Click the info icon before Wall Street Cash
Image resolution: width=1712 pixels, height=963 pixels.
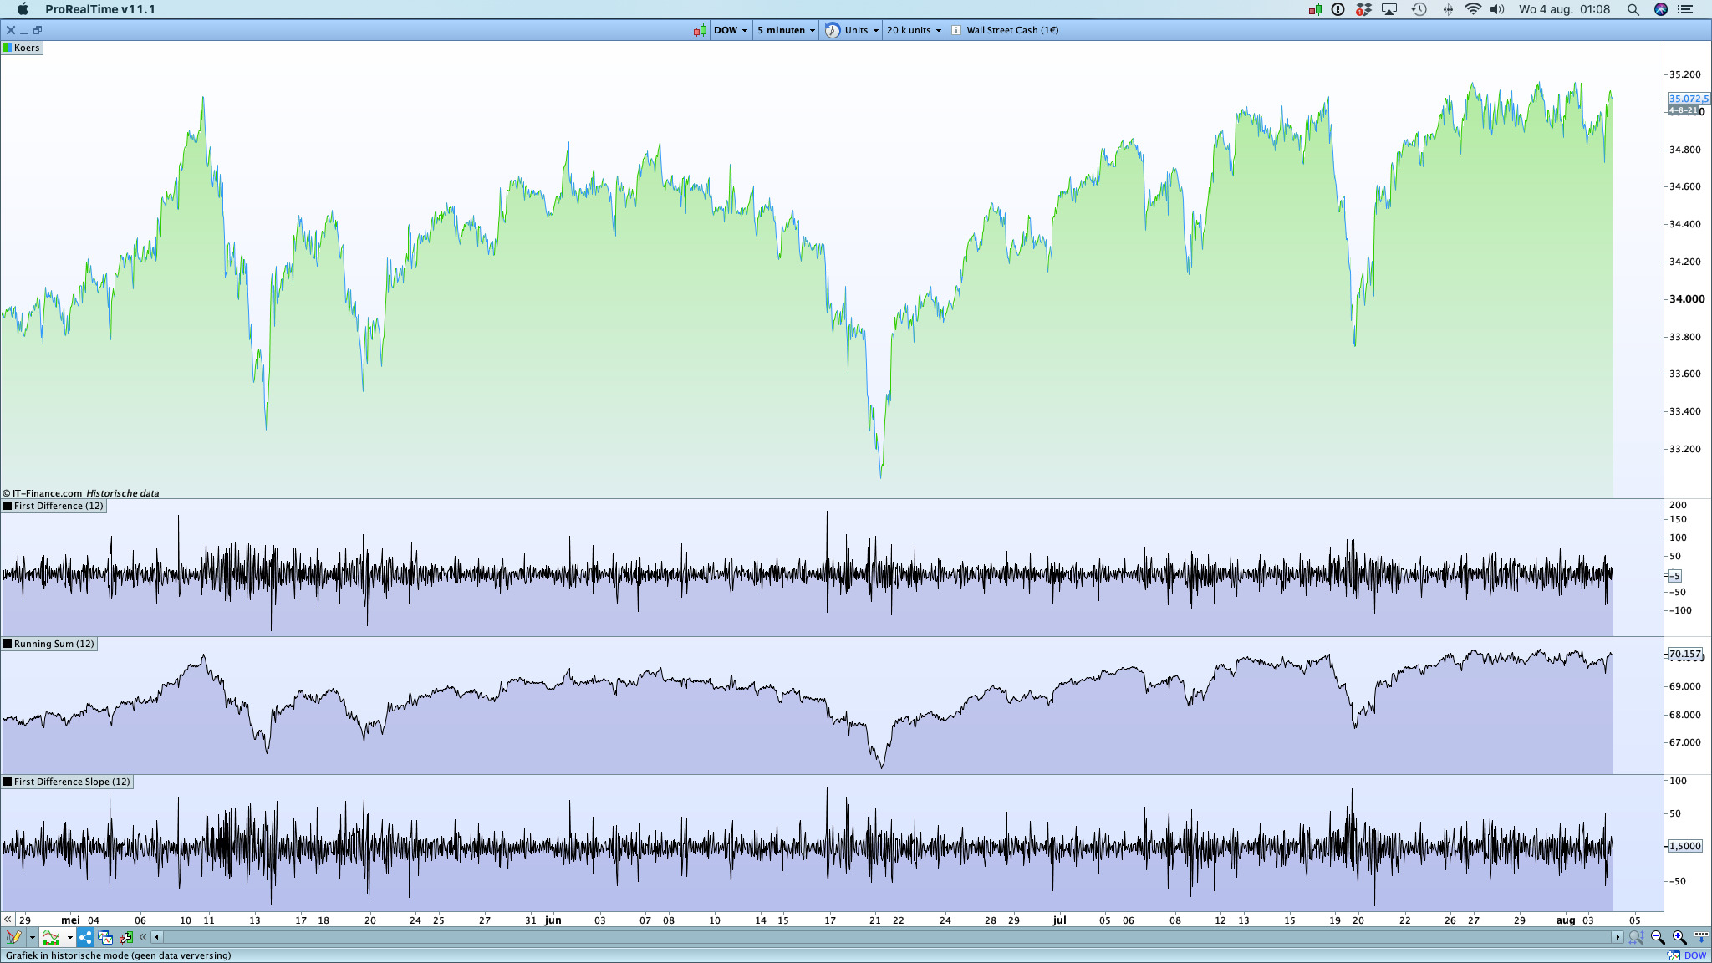955,30
